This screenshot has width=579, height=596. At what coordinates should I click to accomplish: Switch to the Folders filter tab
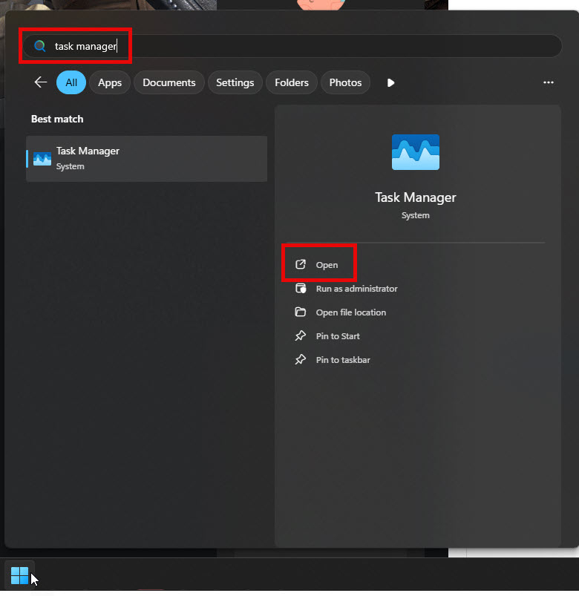[292, 82]
